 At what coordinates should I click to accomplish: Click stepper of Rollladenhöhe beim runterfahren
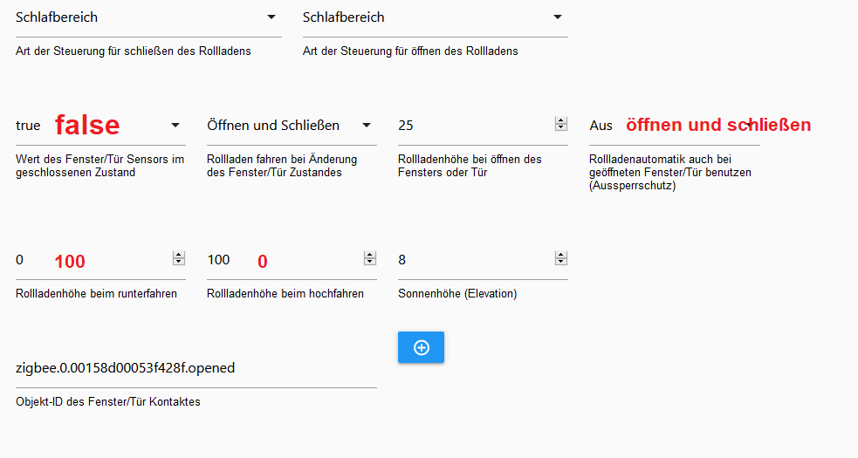pos(179,258)
